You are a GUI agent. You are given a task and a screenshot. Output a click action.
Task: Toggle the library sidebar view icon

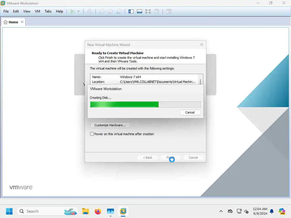(131, 11)
